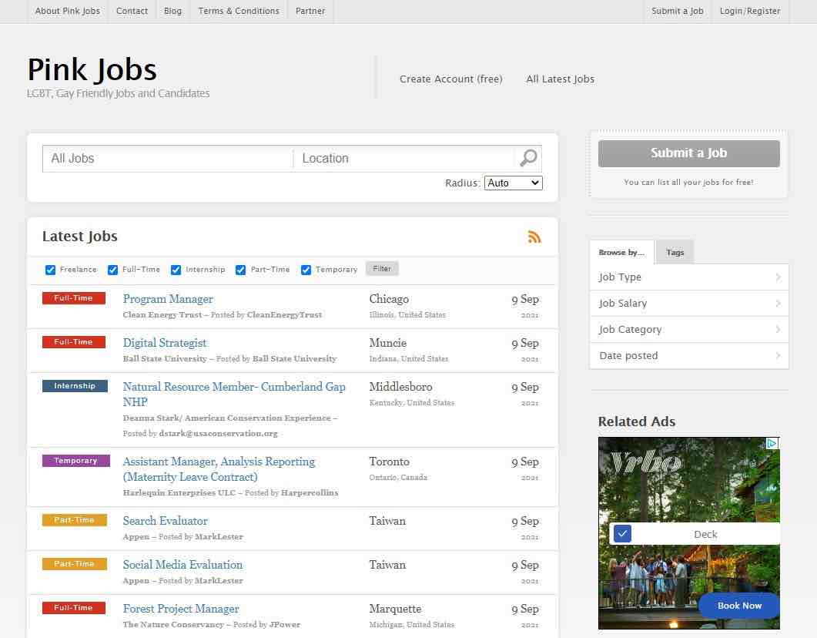
Task: Open the Forest Project Manager listing
Action: [181, 609]
